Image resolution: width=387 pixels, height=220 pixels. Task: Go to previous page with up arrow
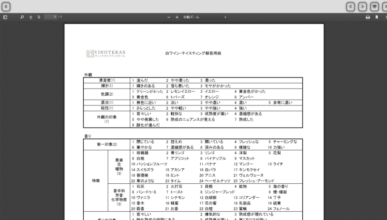point(31,17)
